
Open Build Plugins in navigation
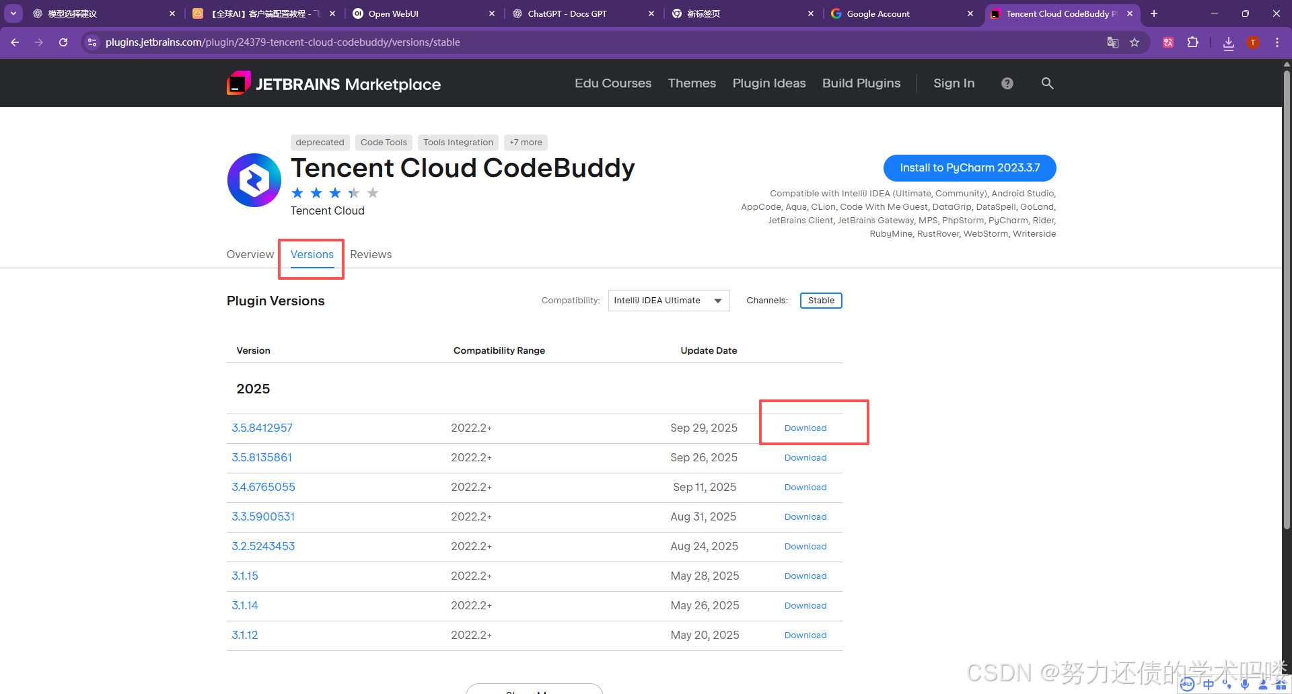861,83
